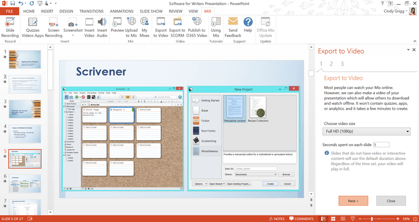
Task: Switch to Slide Sorter view
Action: pos(333,219)
